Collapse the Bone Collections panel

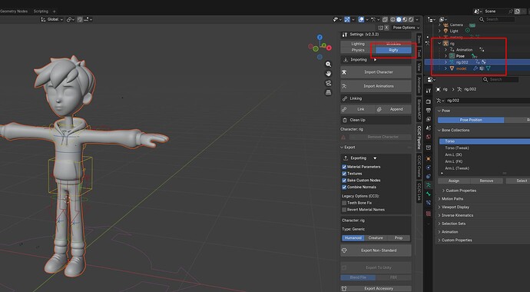(x=439, y=131)
